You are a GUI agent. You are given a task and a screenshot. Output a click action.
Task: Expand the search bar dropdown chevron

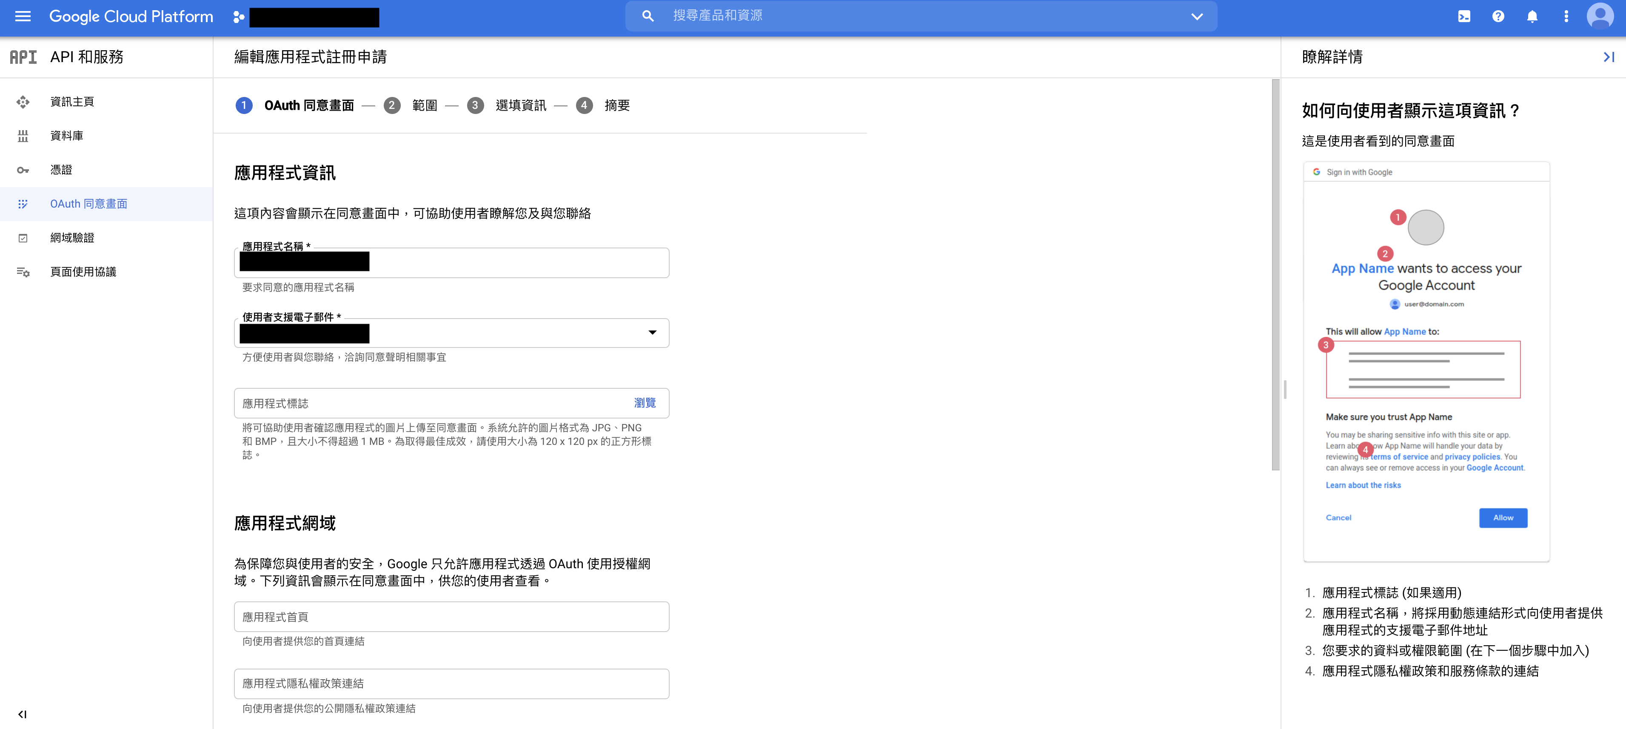tap(1196, 17)
